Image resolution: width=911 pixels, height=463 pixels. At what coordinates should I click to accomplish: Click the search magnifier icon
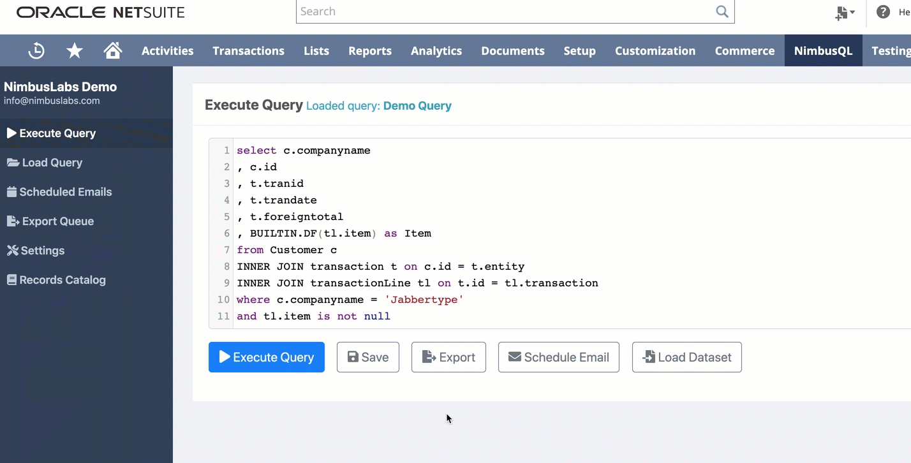click(x=722, y=11)
